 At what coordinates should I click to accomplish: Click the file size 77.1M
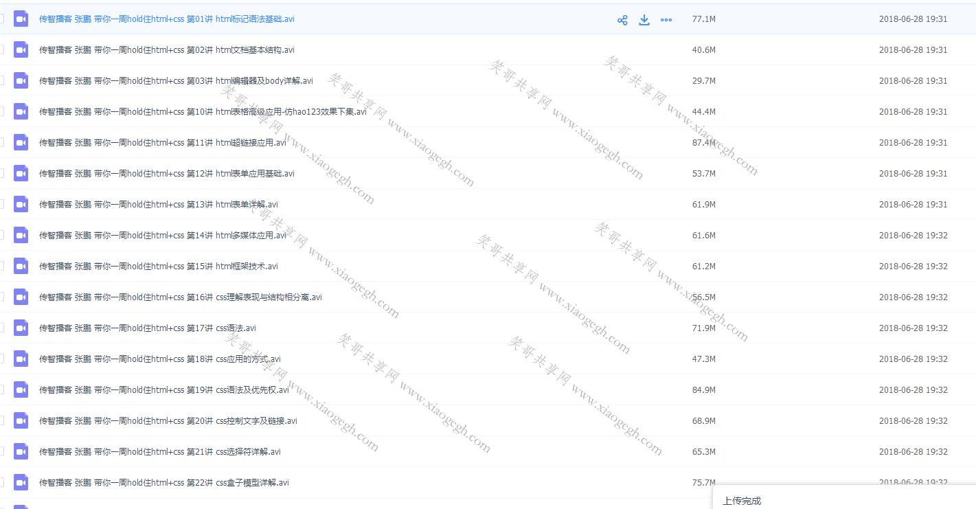click(704, 19)
